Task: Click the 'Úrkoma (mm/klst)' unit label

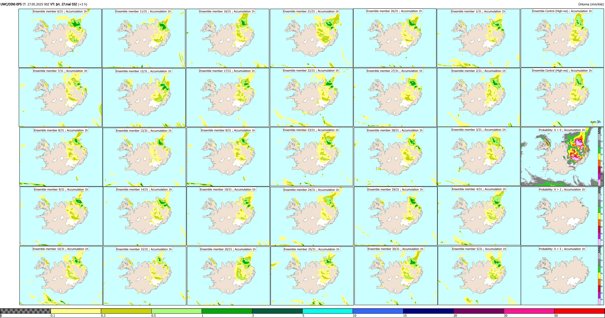Action: click(591, 4)
